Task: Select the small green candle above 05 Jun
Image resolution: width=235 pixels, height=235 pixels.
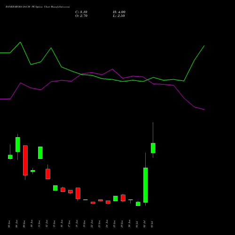Action: [x=10, y=157]
